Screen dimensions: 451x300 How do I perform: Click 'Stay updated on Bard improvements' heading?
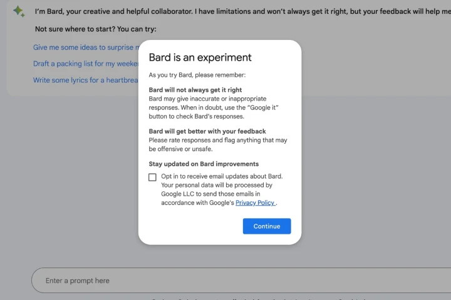tap(204, 164)
